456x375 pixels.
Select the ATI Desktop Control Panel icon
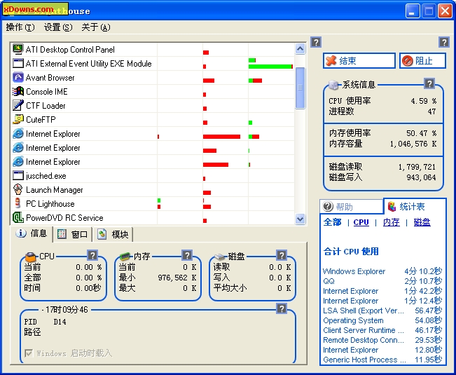[x=18, y=49]
